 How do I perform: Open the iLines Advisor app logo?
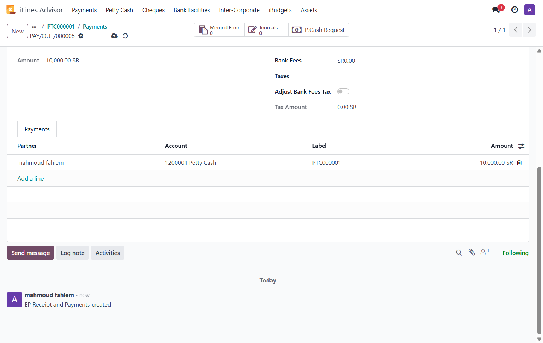11,10
